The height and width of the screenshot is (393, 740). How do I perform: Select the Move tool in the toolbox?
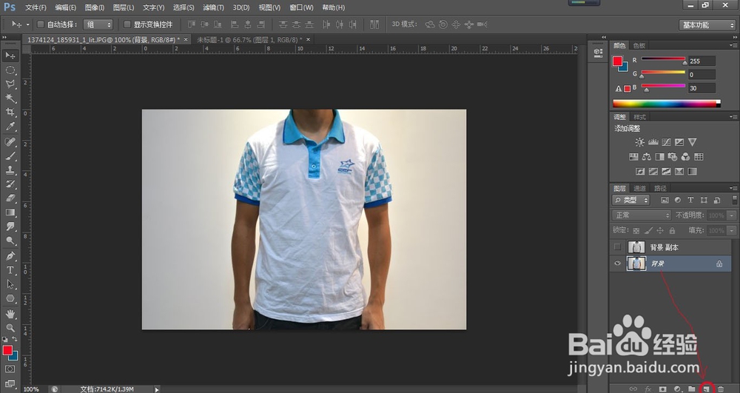10,56
